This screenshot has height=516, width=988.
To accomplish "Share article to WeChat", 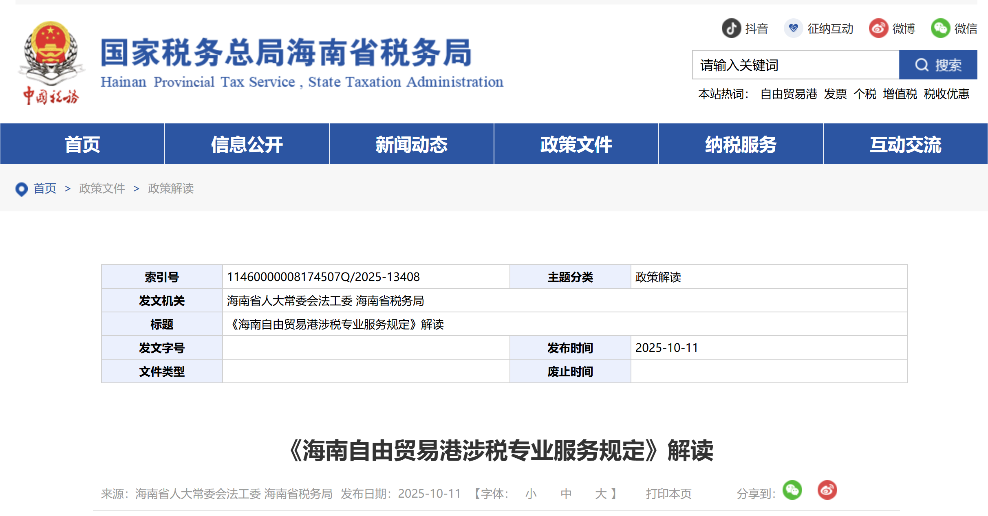I will tap(792, 490).
